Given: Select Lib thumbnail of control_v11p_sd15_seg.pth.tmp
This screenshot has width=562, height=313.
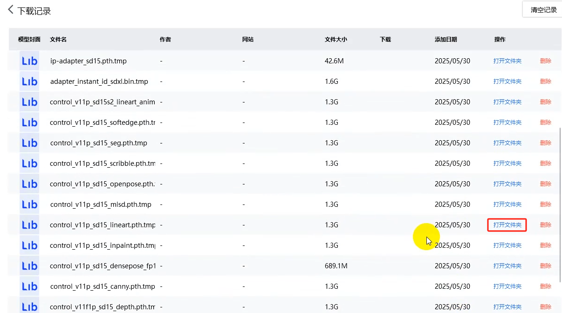Looking at the screenshot, I should [29, 143].
